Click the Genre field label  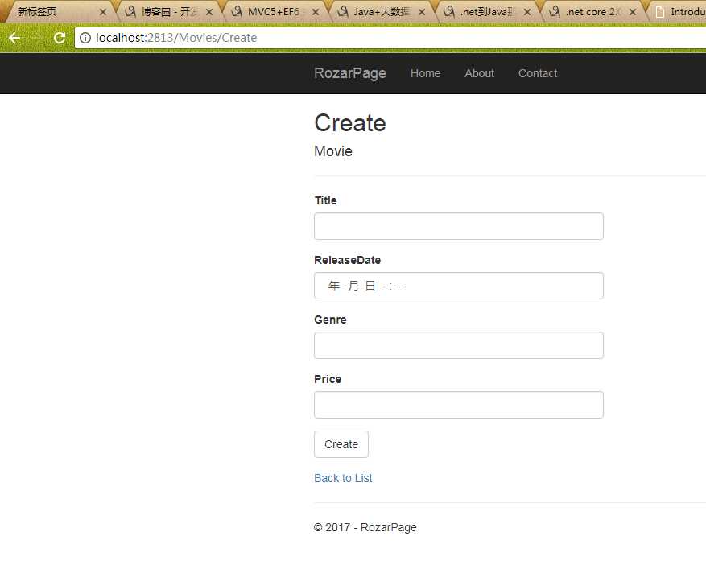pos(330,320)
